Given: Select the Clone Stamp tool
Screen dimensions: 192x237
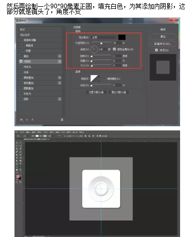Looking at the screenshot, I should tap(17, 155).
